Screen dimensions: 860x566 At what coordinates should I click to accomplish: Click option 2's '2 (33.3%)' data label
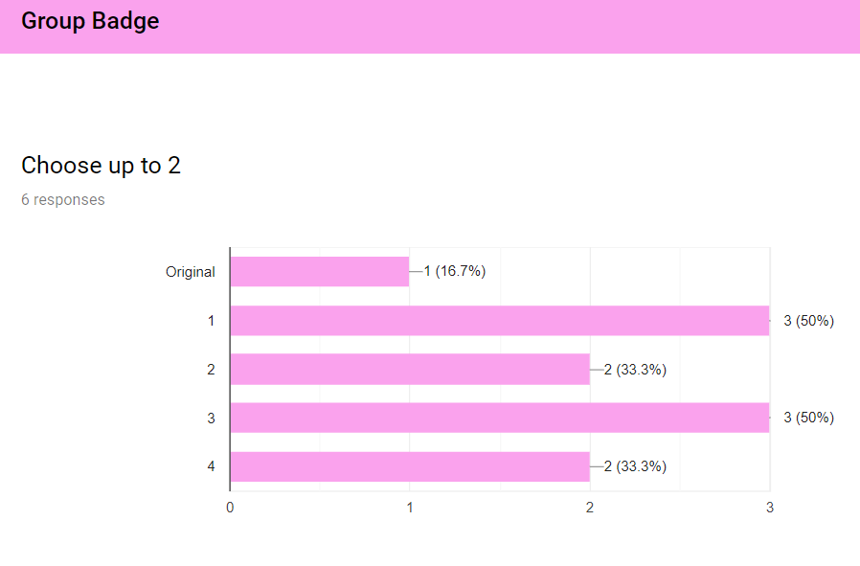(x=635, y=370)
